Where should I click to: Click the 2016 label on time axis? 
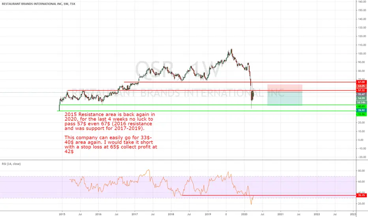(98, 214)
